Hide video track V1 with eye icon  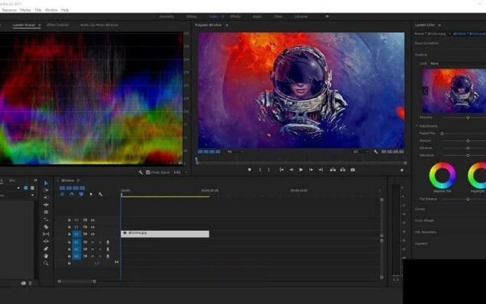pyautogui.click(x=92, y=234)
